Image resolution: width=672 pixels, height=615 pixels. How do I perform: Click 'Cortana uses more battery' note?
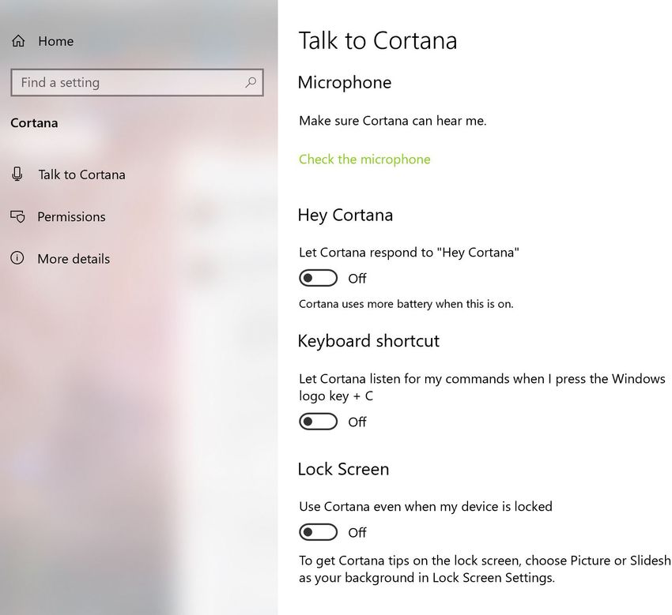point(406,304)
